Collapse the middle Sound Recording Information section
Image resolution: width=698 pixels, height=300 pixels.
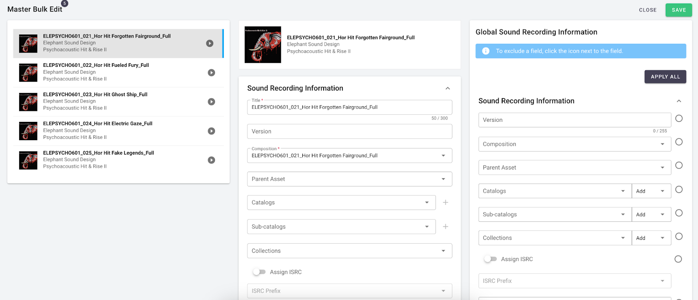coord(448,88)
